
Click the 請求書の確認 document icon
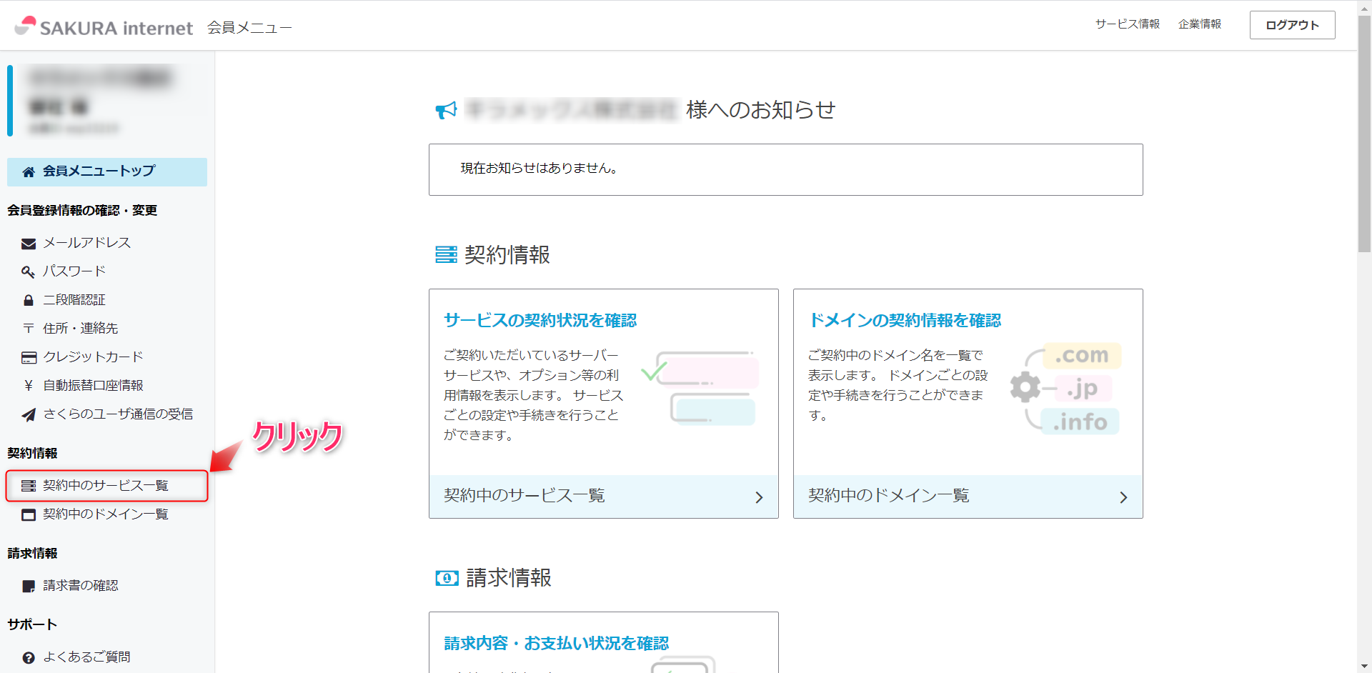click(x=29, y=587)
